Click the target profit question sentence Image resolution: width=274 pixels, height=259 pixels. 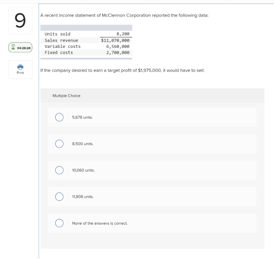[x=122, y=70]
